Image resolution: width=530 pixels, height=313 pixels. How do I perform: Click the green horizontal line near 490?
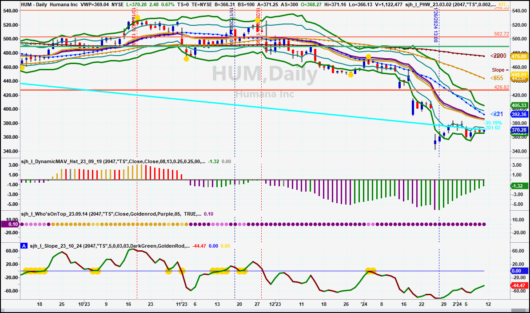265,46
